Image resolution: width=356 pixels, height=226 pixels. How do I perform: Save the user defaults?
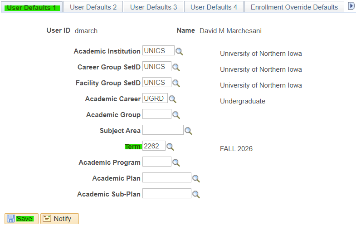click(21, 219)
